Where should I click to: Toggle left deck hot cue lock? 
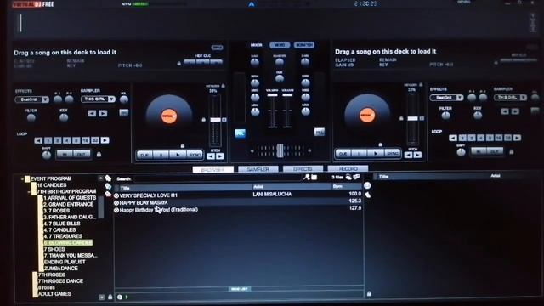179,64
